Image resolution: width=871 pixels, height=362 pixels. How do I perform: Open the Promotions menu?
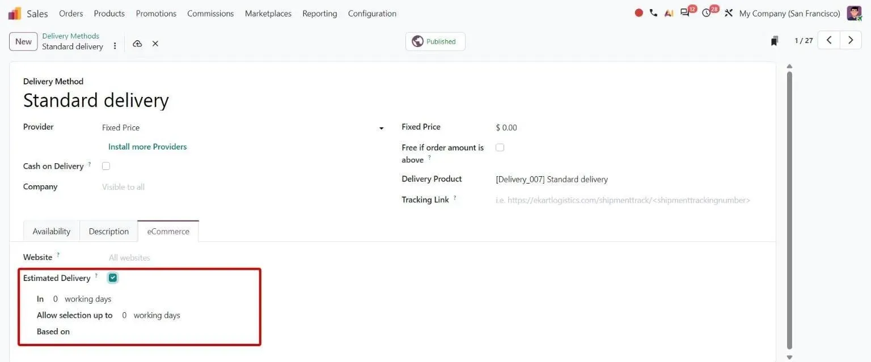(x=156, y=13)
